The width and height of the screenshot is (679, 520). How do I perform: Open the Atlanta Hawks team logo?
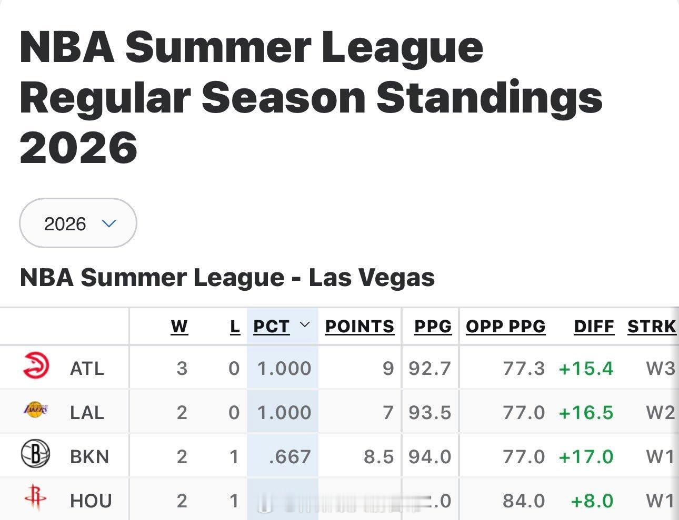point(36,366)
